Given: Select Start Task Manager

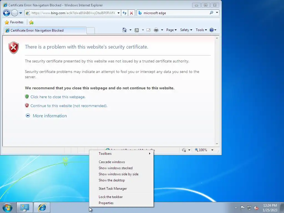Looking at the screenshot, I should tap(121, 189).
